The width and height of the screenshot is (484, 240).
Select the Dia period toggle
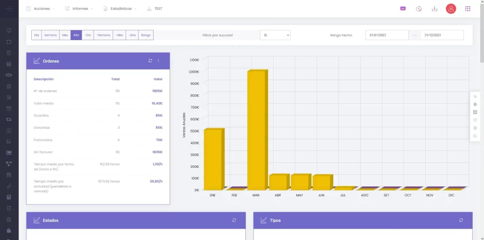[x=36, y=35]
